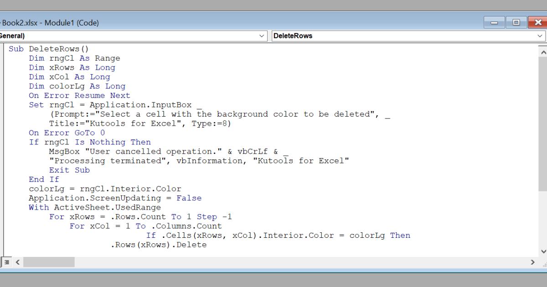Click the vertical scrollbar up arrow
Screen dimensions: 547x287
(542, 53)
